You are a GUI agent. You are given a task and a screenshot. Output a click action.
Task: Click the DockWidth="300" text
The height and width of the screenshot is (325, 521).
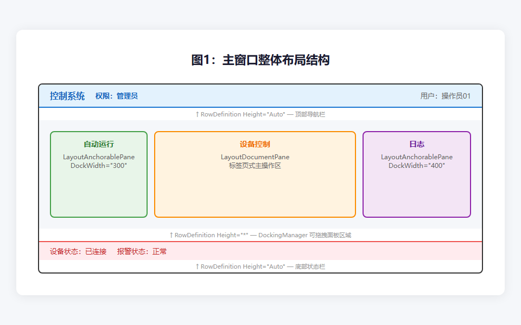(99, 166)
